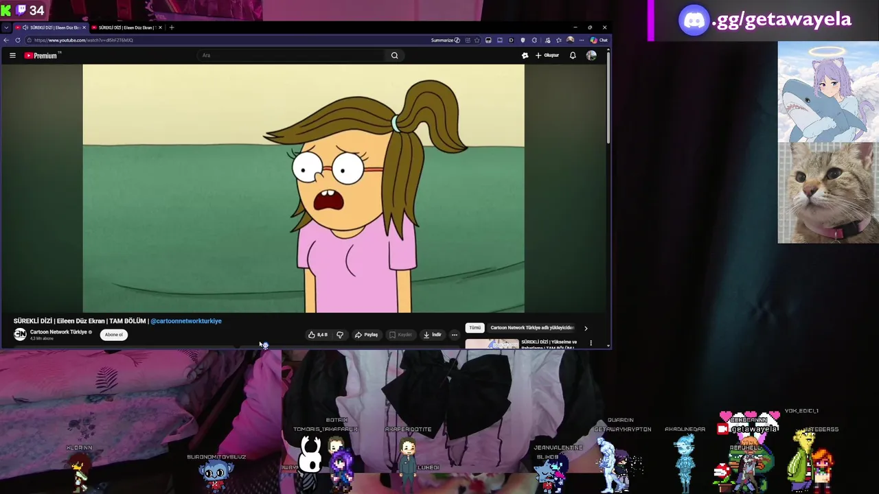Click the browser profile avatar in toolbar
This screenshot has height=494, width=879.
[570, 40]
